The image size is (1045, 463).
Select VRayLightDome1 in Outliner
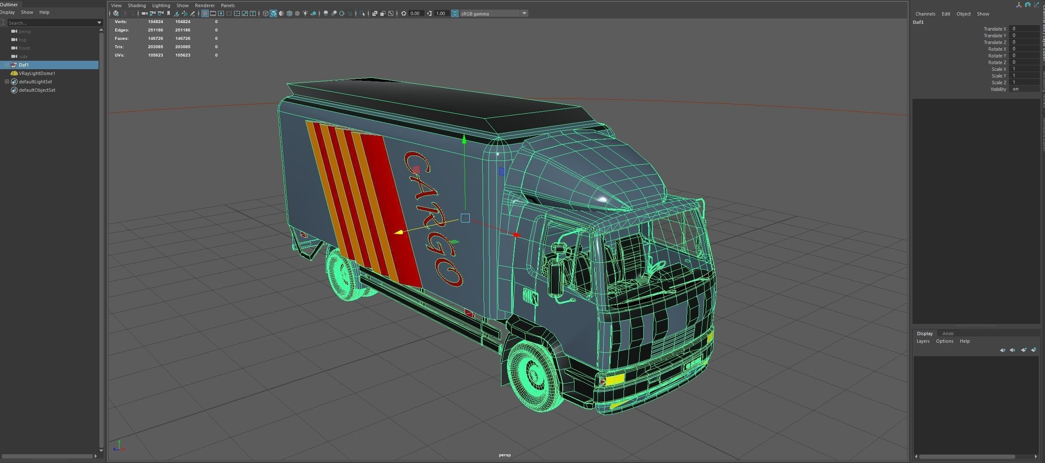coord(37,73)
